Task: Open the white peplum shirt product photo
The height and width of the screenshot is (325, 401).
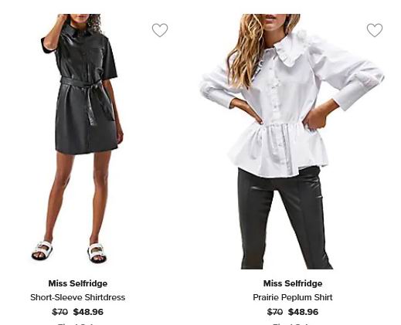Action: tap(292, 141)
